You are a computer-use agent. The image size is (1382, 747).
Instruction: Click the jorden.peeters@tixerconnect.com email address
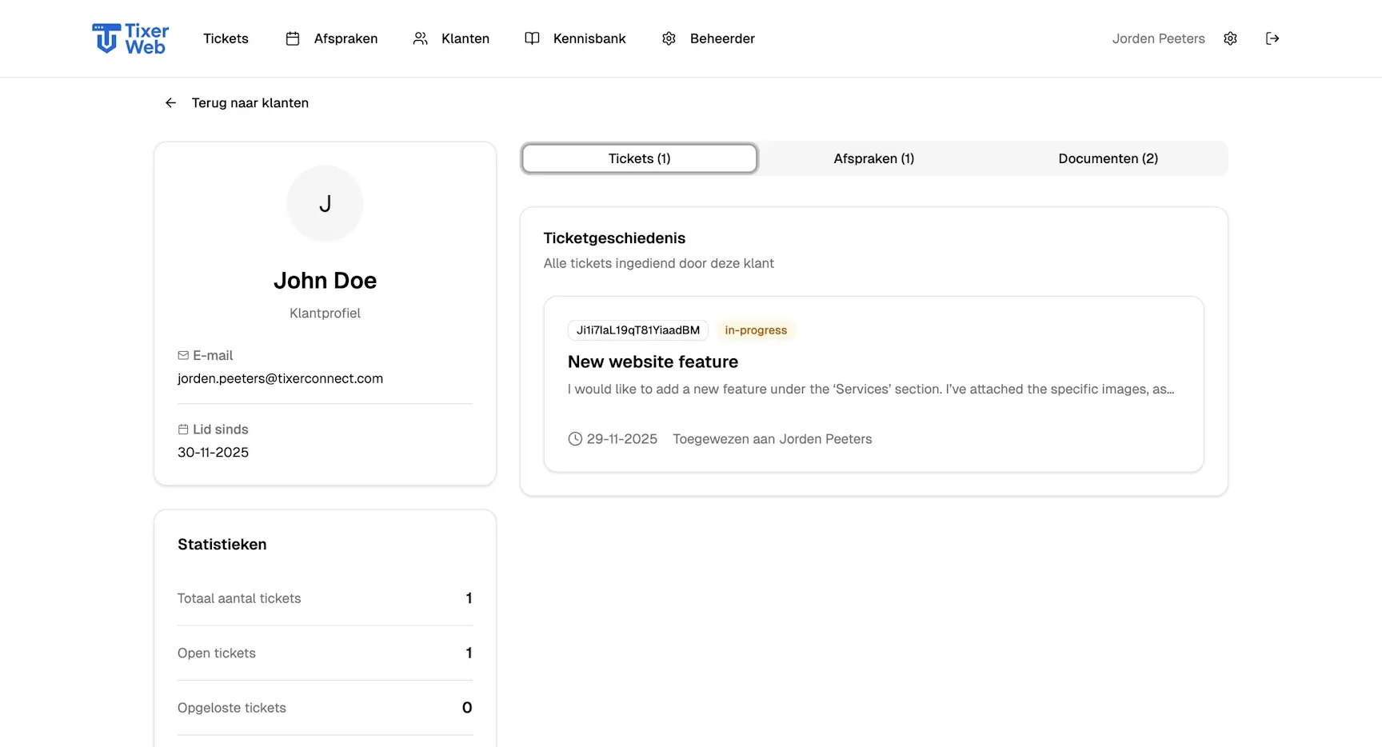280,378
